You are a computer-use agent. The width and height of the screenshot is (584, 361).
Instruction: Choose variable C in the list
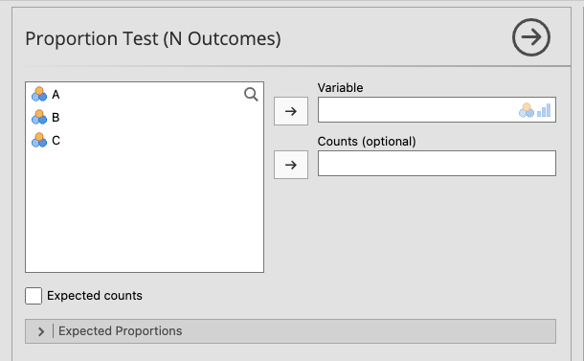pos(56,141)
